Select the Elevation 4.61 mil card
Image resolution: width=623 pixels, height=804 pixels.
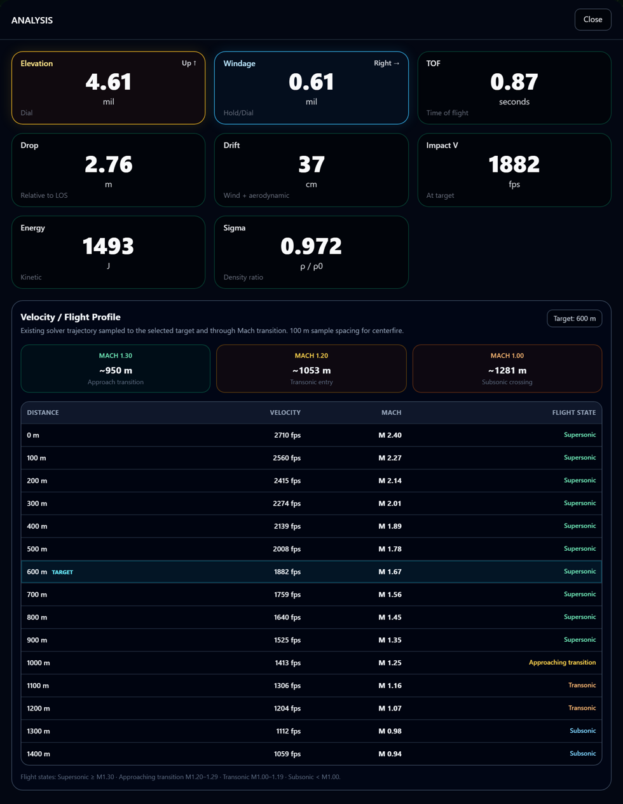[x=109, y=88]
